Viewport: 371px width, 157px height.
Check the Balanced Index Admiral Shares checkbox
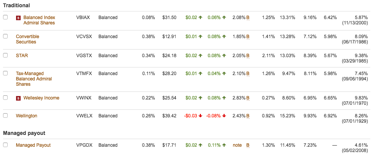pos(5,17)
